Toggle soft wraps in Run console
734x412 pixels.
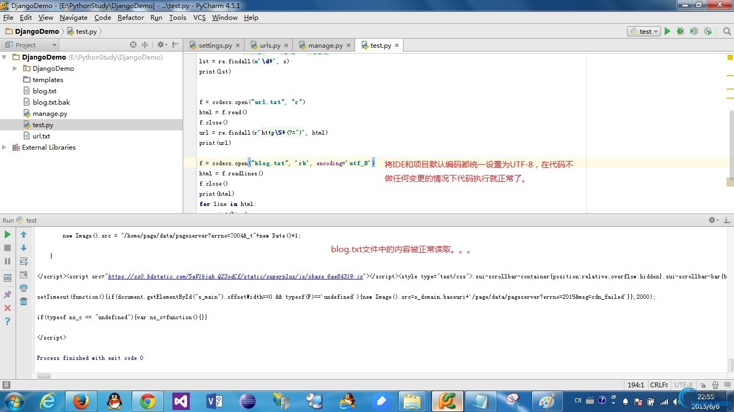(24, 261)
